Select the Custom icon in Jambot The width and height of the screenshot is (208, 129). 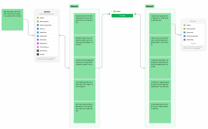(x=38, y=54)
